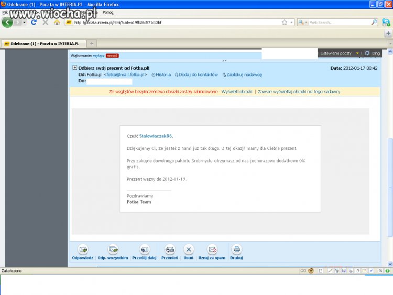Select the Odebrane (1) - Poczta w INTERIA.PL tab
Viewport: 393px width, 295px height.
pos(44,43)
